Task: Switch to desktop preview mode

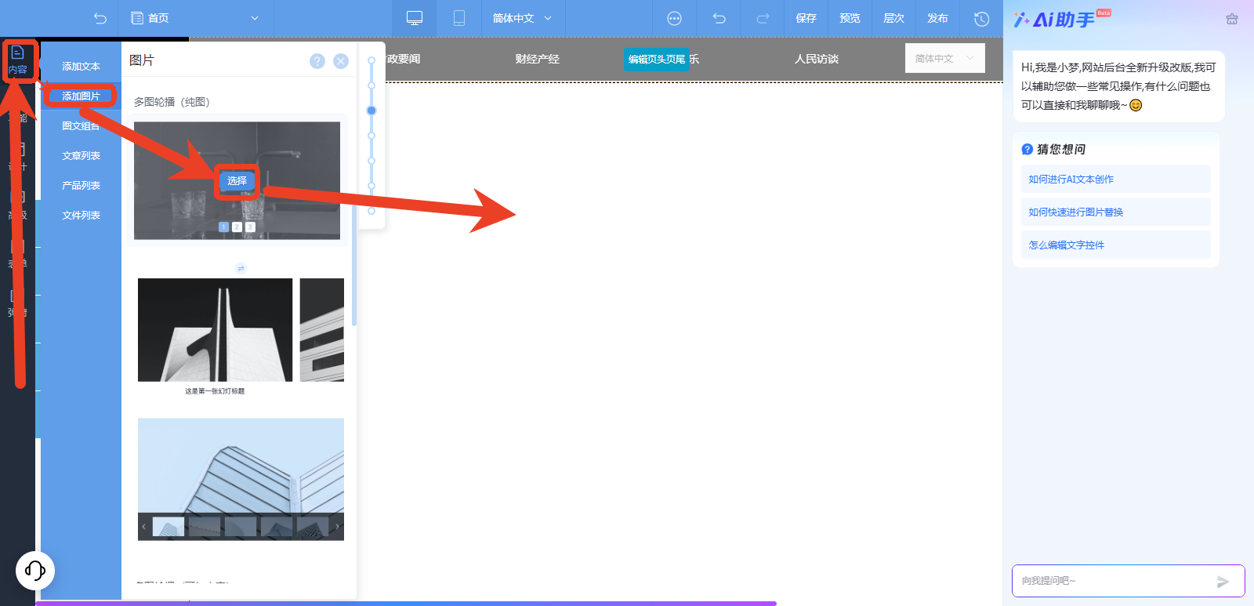Action: coord(415,18)
